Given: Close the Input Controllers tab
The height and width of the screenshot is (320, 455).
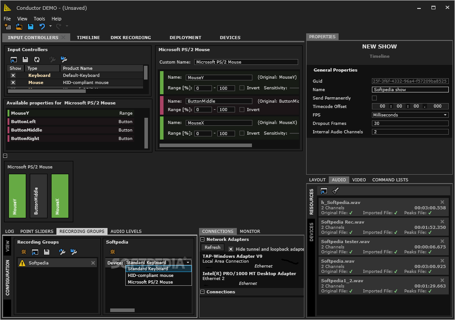Looking at the screenshot, I should (x=64, y=37).
